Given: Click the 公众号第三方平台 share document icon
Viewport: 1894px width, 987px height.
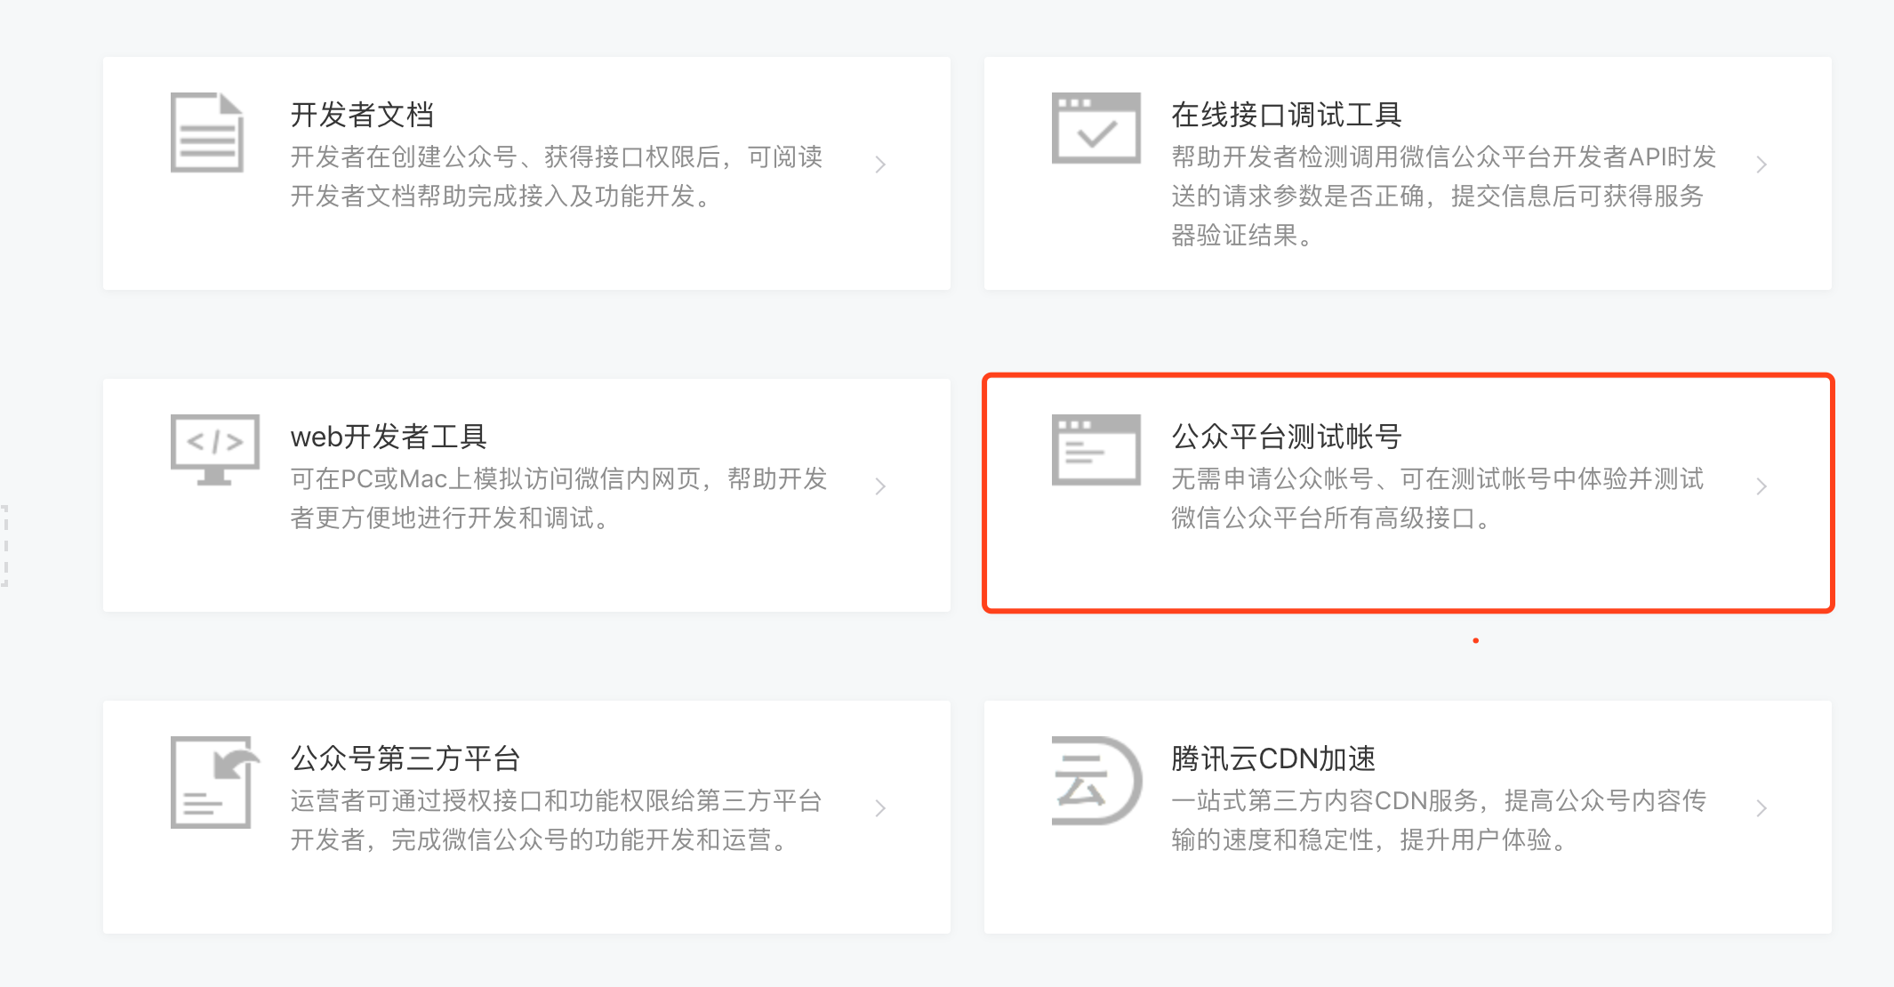Looking at the screenshot, I should pyautogui.click(x=214, y=782).
